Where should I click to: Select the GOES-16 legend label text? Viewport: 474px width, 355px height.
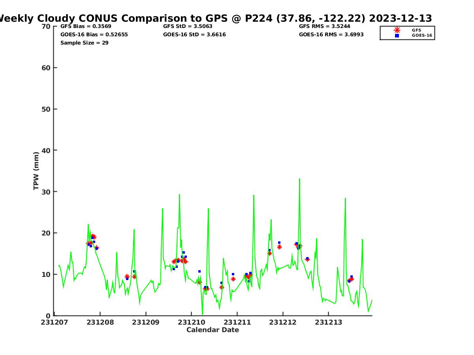pyautogui.click(x=422, y=35)
